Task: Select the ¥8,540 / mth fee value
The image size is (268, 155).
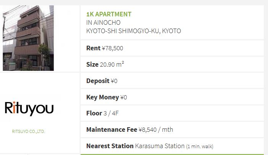Action: click(156, 129)
